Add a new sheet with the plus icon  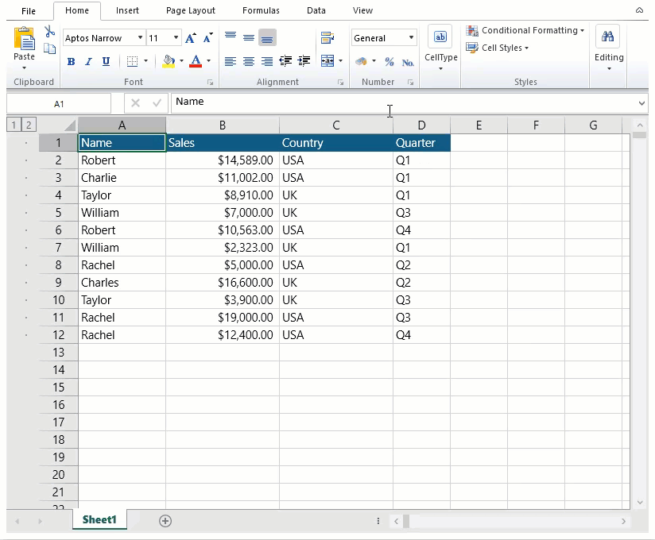pyautogui.click(x=165, y=521)
